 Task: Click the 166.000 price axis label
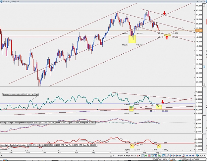198,6
